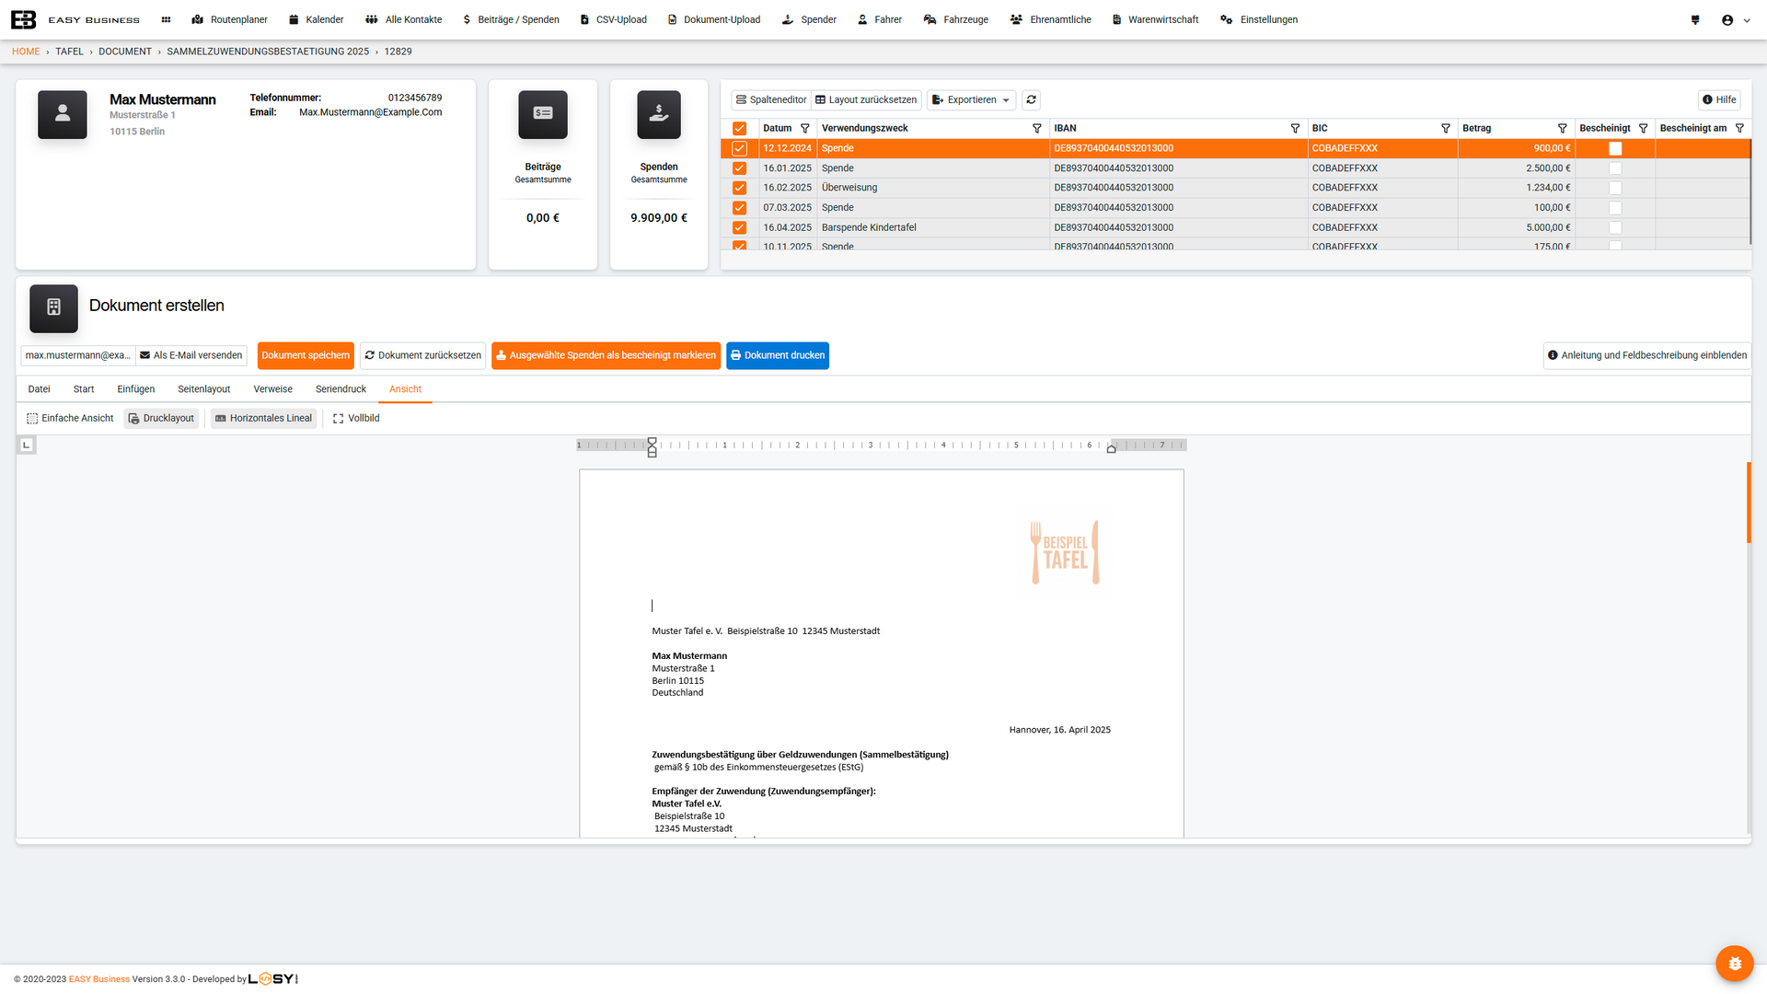
Task: Expand the Exportieren dropdown
Action: tap(972, 100)
